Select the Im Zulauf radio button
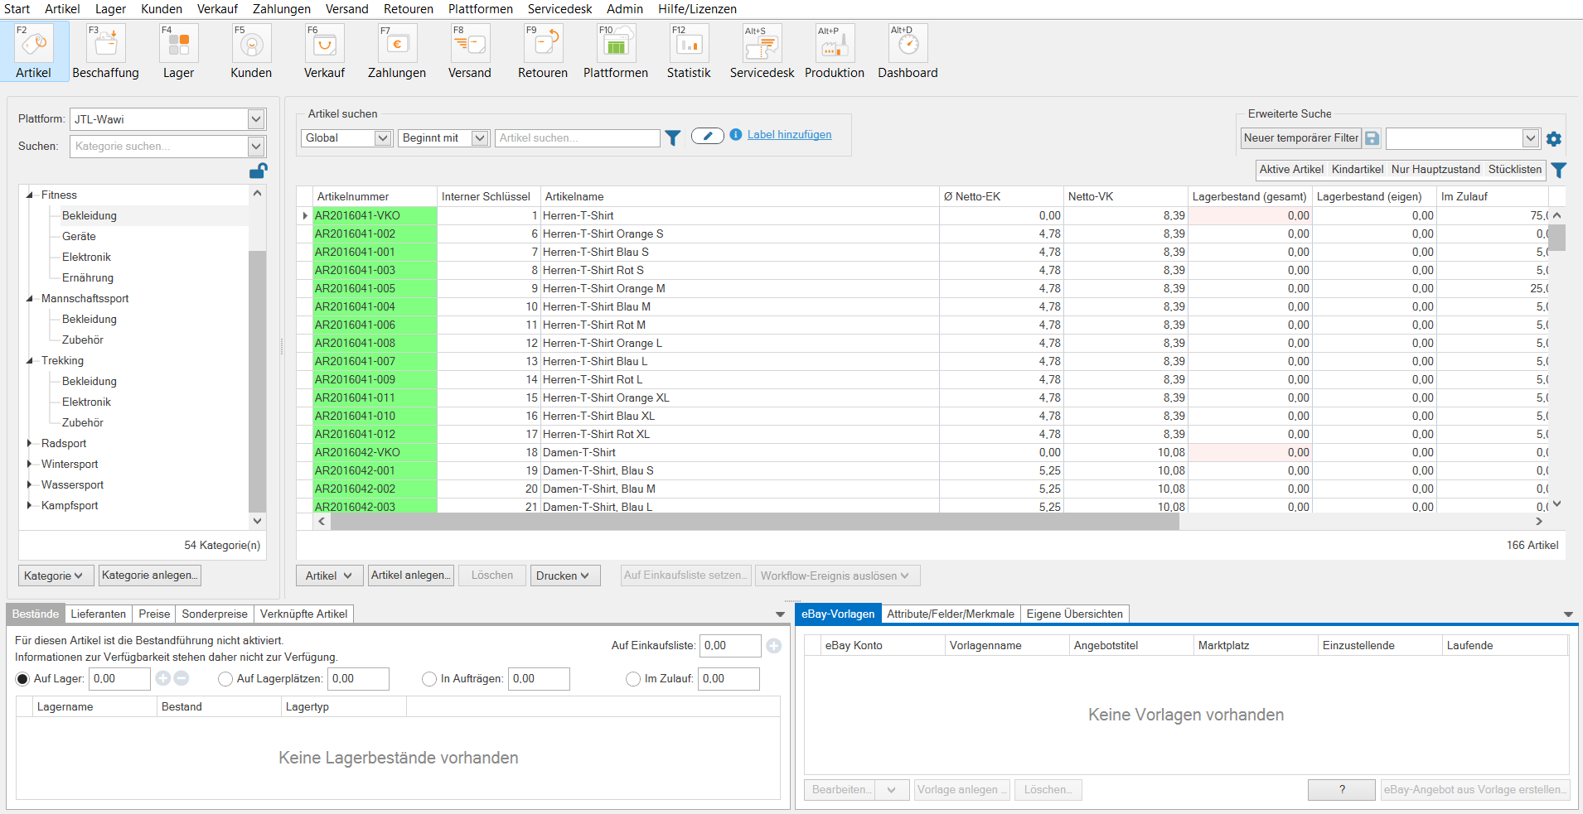 coord(633,679)
